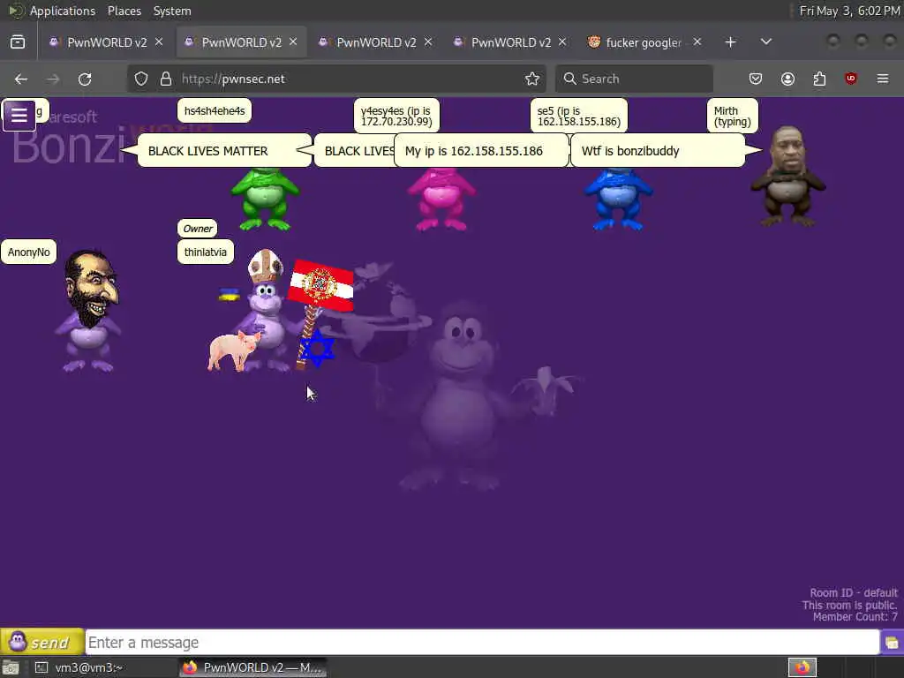This screenshot has height=678, width=904.
Task: Open the Applications menu
Action: [63, 11]
